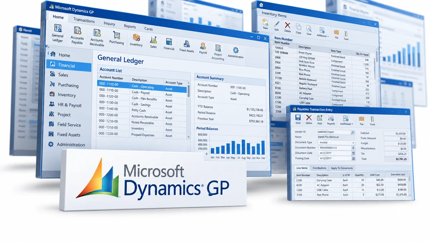The width and height of the screenshot is (430, 242).
Task: Switch to the Transactions ribbon tab
Action: [x=84, y=20]
